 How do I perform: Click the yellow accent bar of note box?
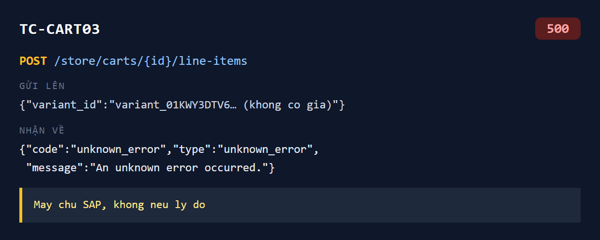pos(21,205)
